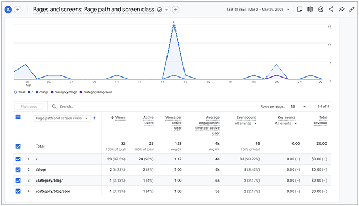Click Average engagement time per active user header
This screenshot has width=359, height=206.
tap(207, 125)
